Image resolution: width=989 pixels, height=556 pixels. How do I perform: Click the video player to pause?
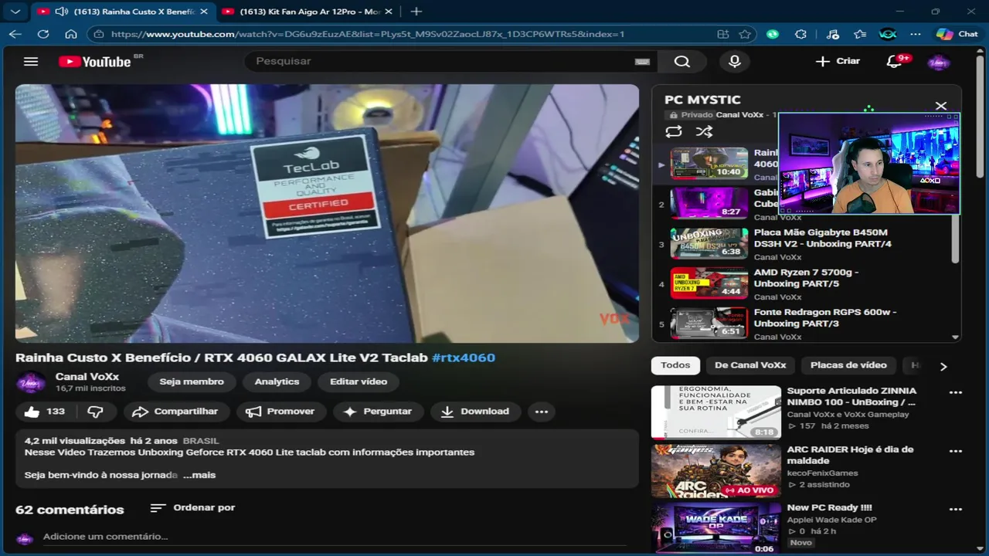click(x=327, y=213)
